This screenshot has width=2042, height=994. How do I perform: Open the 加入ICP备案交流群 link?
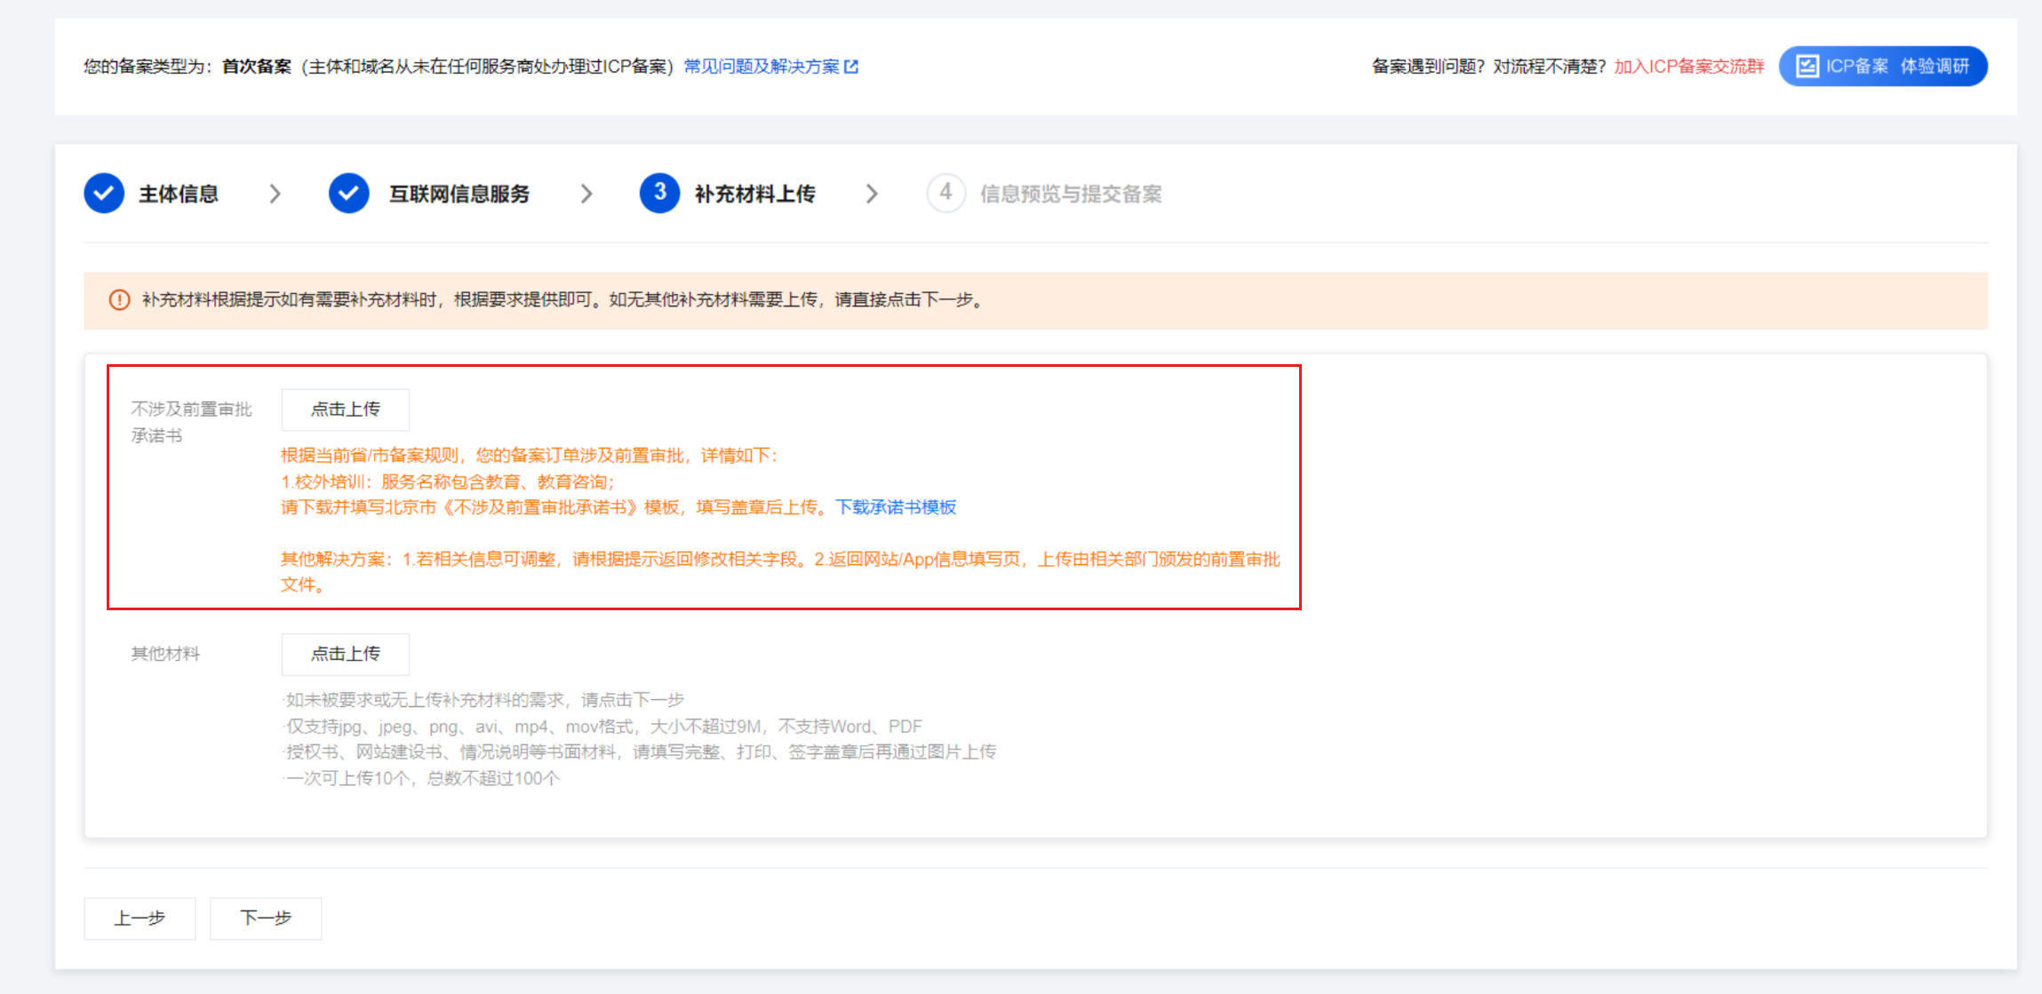(1688, 67)
